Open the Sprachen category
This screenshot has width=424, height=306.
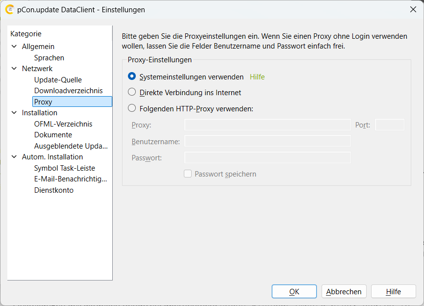pos(49,58)
